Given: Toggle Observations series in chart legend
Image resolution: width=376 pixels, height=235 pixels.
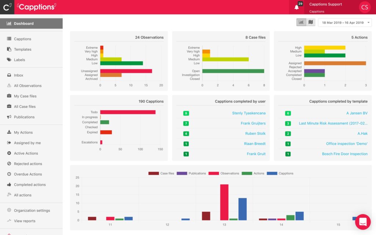Looking at the screenshot, I should (x=224, y=173).
